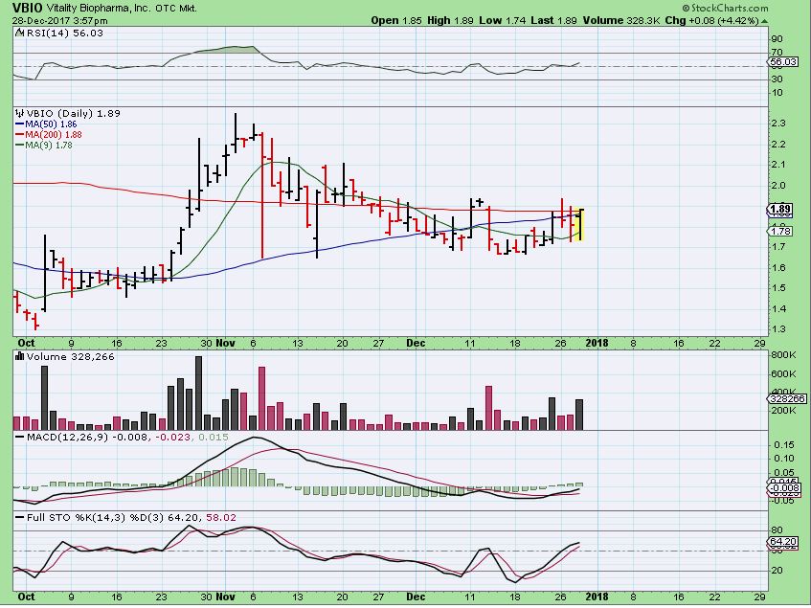Click the Volume 328.3K header value
This screenshot has height=608, width=811.
click(x=621, y=21)
